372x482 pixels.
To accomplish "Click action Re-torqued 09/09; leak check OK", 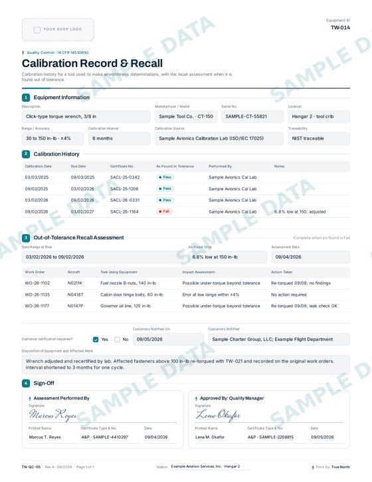I will point(304,306).
